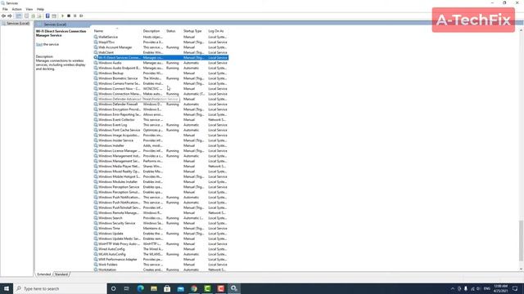Open Microsoft Store from the taskbar
Viewport: 524px width, 294px height.
coord(167,288)
